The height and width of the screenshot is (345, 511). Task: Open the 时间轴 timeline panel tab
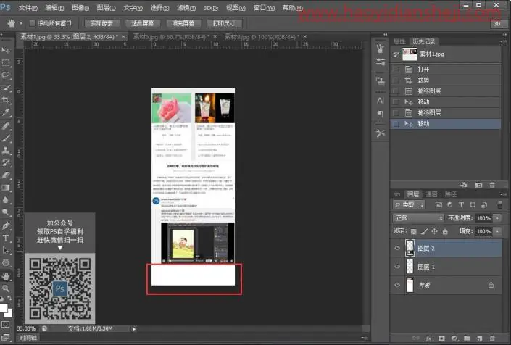coord(28,338)
